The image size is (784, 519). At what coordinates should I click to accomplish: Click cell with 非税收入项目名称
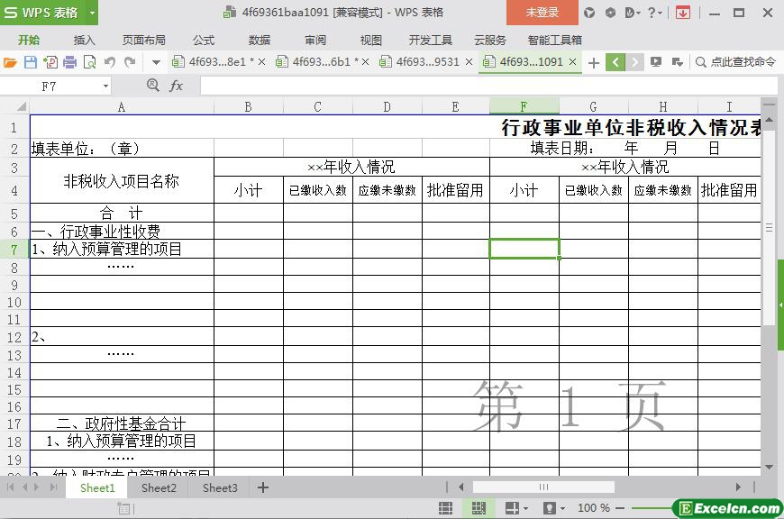click(x=122, y=181)
